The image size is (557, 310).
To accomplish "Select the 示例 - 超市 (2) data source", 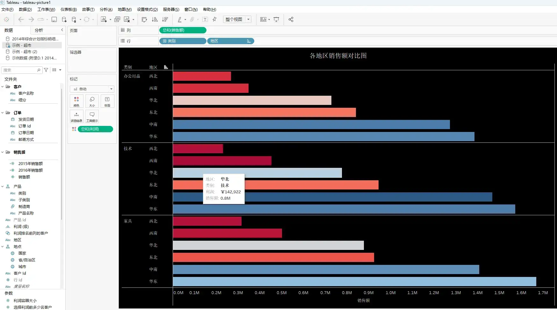I will [x=25, y=52].
